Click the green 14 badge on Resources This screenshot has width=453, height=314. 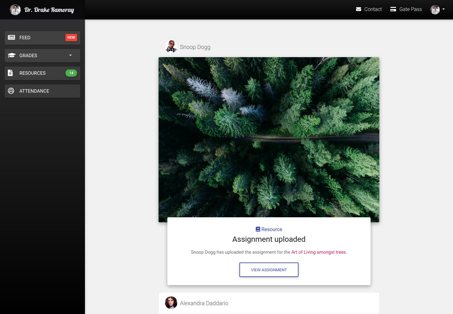(x=71, y=73)
